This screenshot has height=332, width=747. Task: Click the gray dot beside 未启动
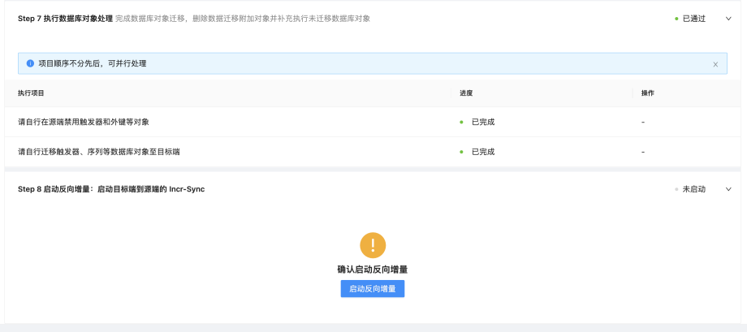676,190
